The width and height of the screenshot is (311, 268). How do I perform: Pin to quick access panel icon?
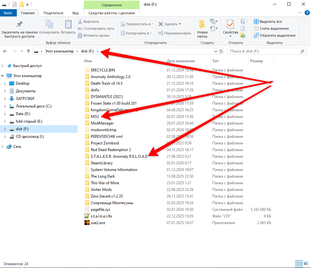tap(19, 24)
